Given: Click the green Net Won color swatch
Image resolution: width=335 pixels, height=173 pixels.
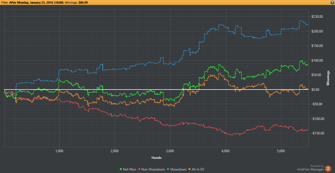Looking at the screenshot, I should 121,169.
